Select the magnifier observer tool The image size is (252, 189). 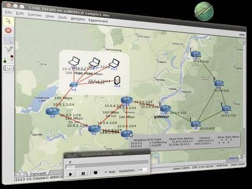click(8, 40)
